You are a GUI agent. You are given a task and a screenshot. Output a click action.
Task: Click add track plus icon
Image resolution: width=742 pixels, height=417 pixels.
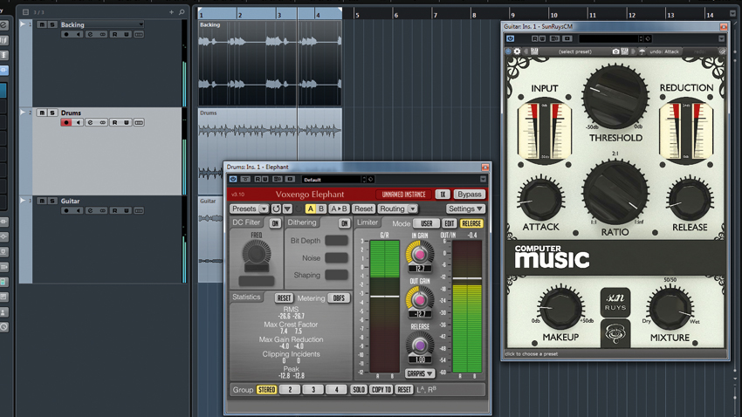[x=171, y=12]
